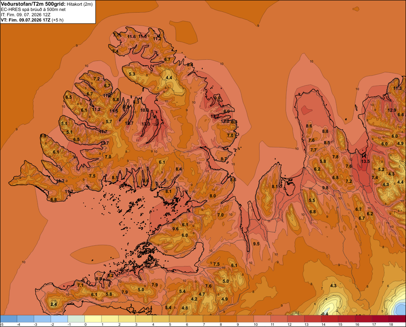Click the '8.7' temperature value on the map
Screen dimensions: 406x327
click(223, 159)
